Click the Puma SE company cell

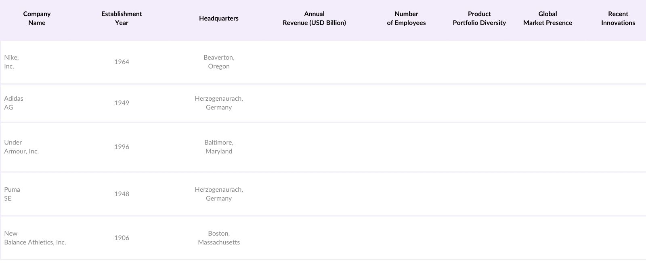12,194
